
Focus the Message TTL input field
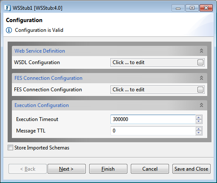153,131
